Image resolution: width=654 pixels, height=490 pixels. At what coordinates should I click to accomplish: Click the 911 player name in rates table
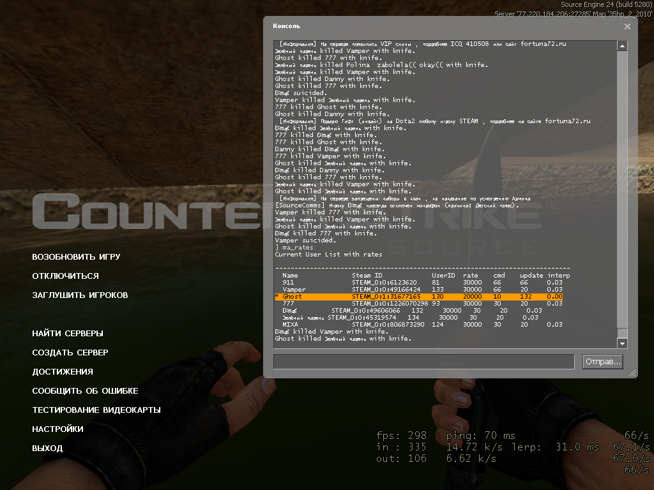(x=288, y=283)
